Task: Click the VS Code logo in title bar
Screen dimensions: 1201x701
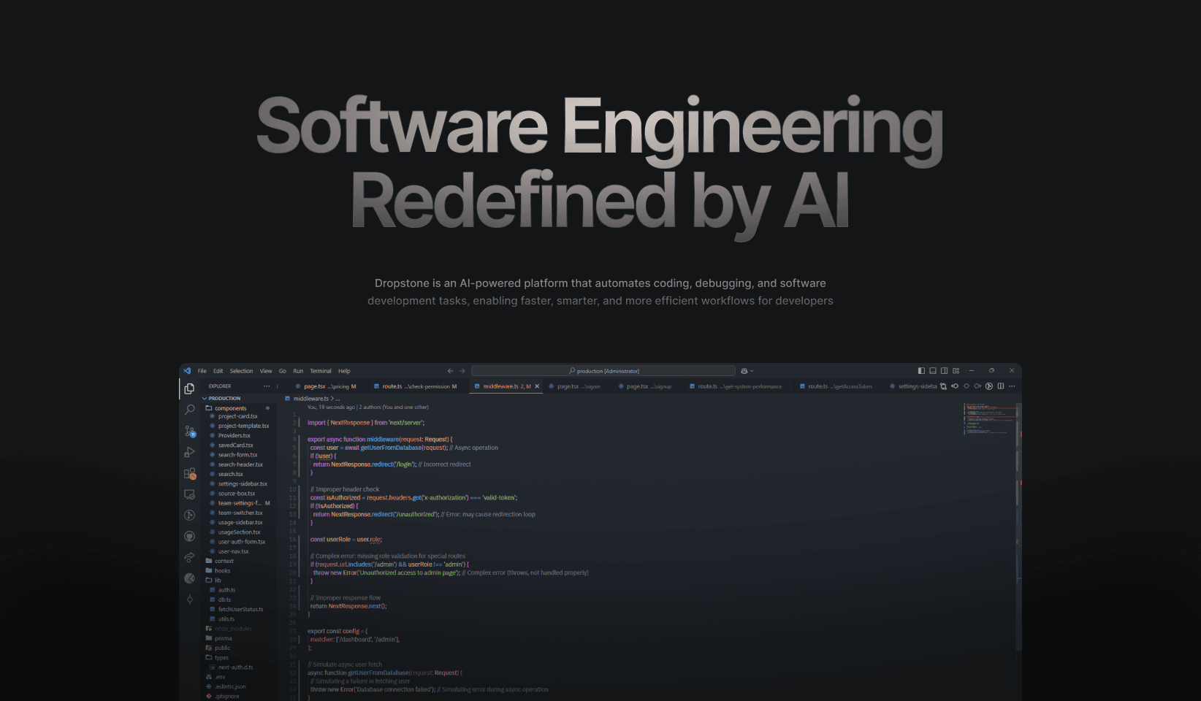Action: tap(187, 371)
